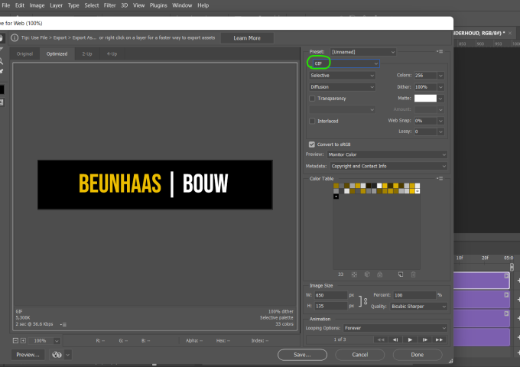Play the animation
Screen dimensions: 520x367
click(x=410, y=339)
